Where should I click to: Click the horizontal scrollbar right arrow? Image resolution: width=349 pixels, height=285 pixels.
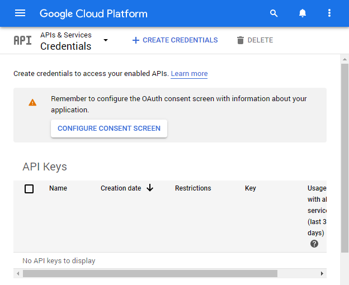click(322, 273)
